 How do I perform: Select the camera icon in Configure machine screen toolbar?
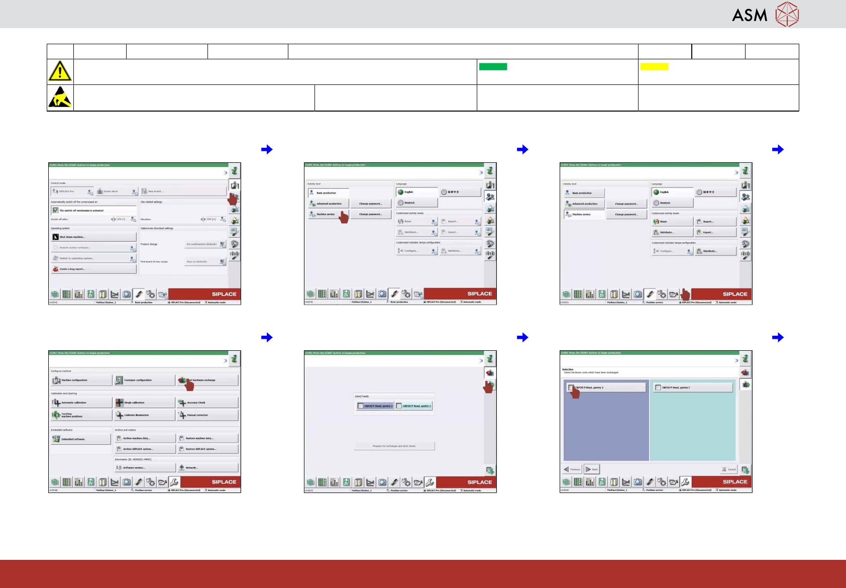[x=127, y=482]
